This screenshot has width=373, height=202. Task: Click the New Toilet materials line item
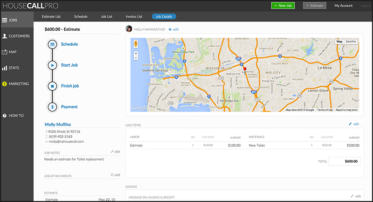pos(257,146)
